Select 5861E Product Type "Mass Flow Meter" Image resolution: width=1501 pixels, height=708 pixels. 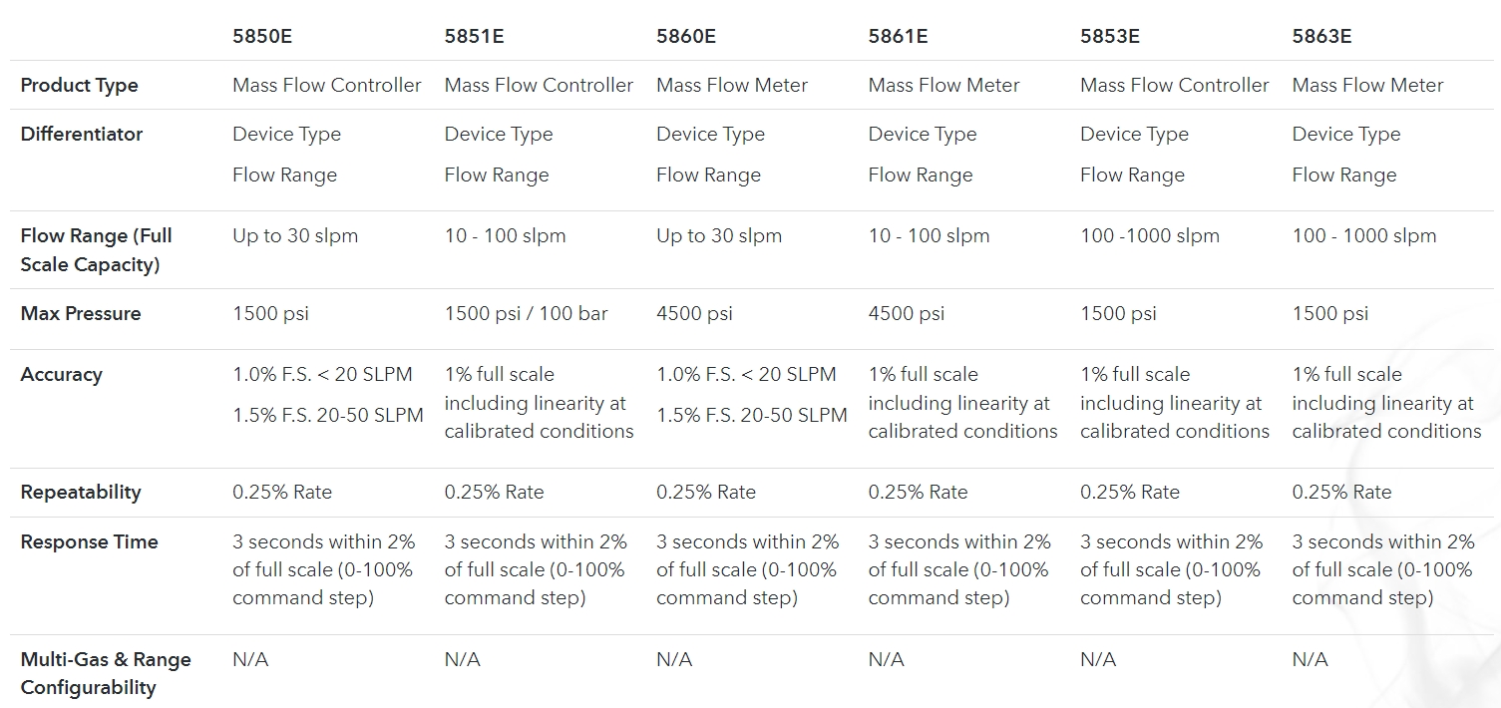[x=943, y=86]
